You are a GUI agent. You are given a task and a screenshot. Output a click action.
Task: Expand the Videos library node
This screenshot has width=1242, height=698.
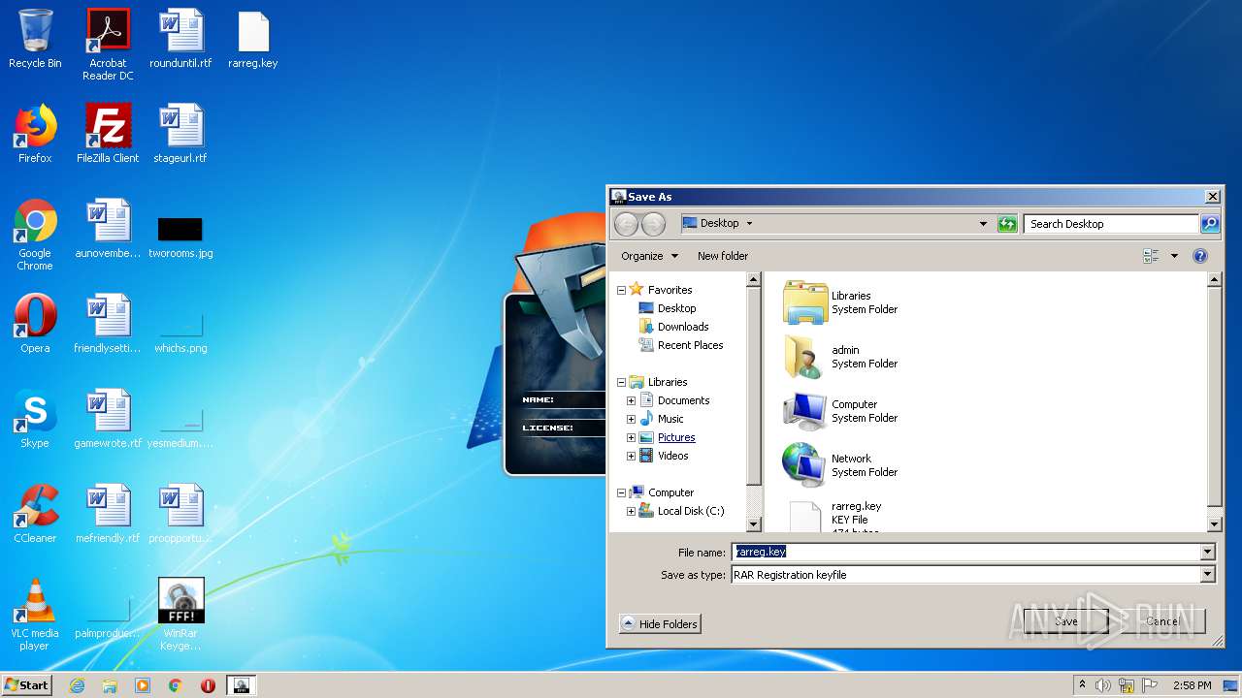pos(631,456)
